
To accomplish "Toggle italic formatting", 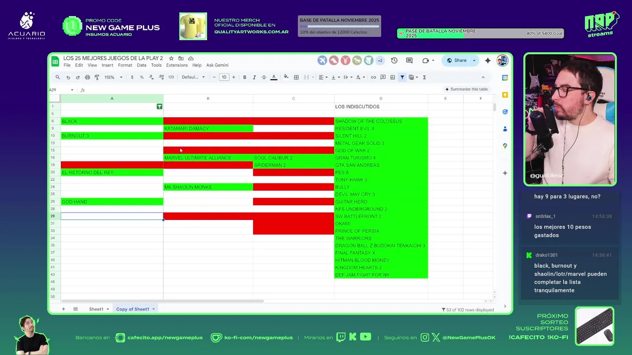I will point(254,77).
